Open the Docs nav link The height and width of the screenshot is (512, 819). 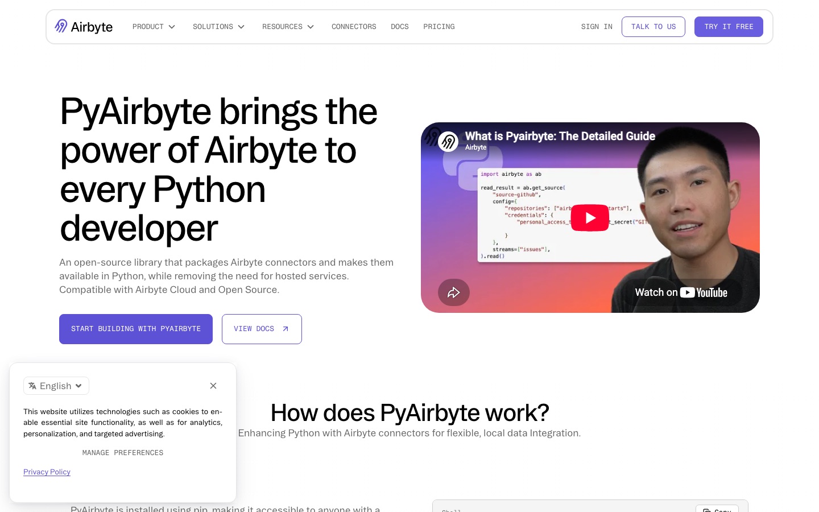(x=400, y=27)
